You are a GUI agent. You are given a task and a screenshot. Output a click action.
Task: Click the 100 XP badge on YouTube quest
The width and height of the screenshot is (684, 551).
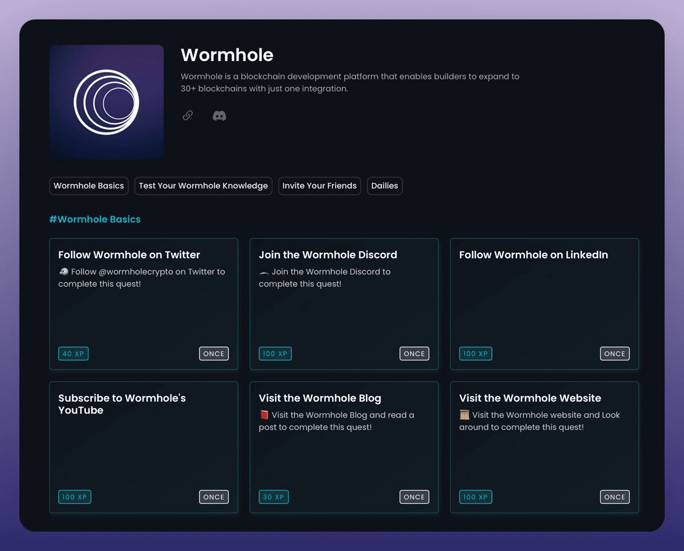tap(75, 497)
